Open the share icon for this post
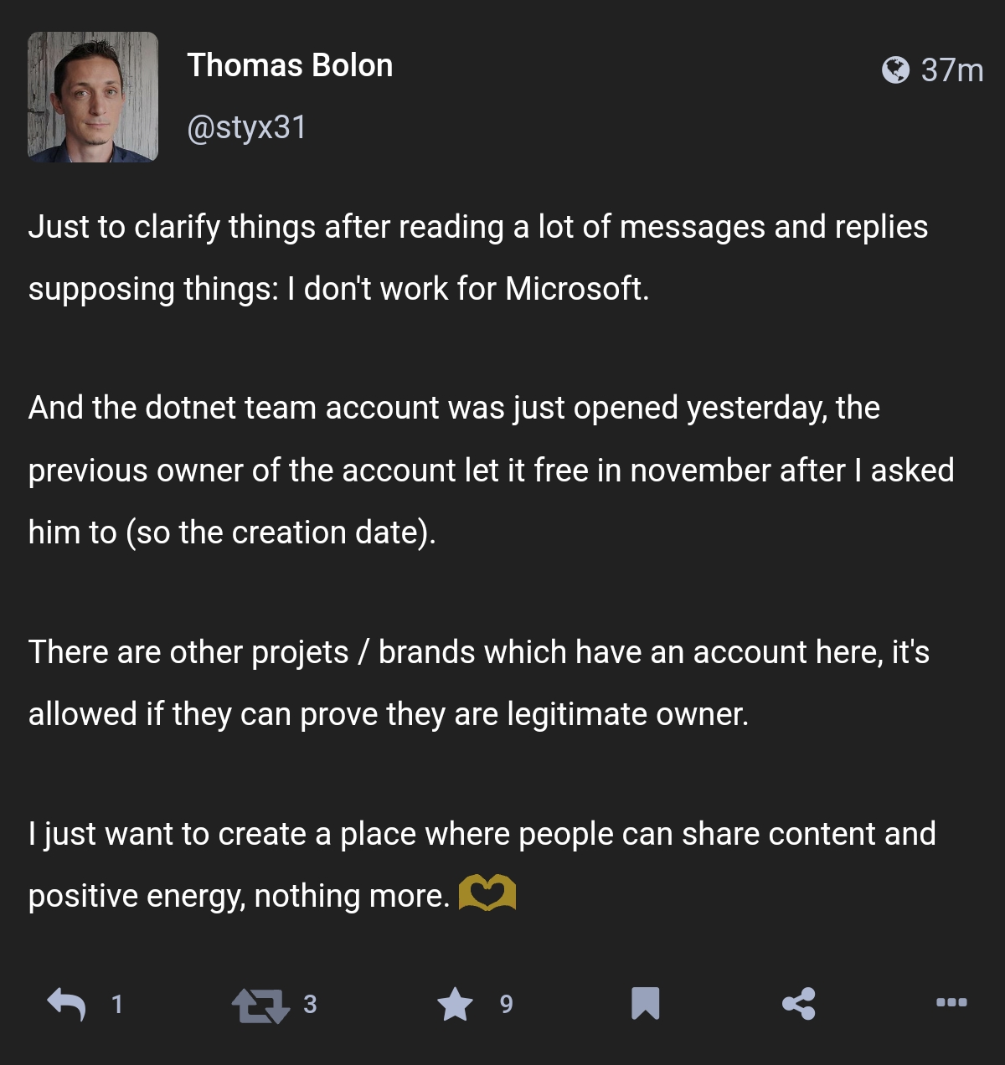The height and width of the screenshot is (1065, 1005). pyautogui.click(x=798, y=1004)
